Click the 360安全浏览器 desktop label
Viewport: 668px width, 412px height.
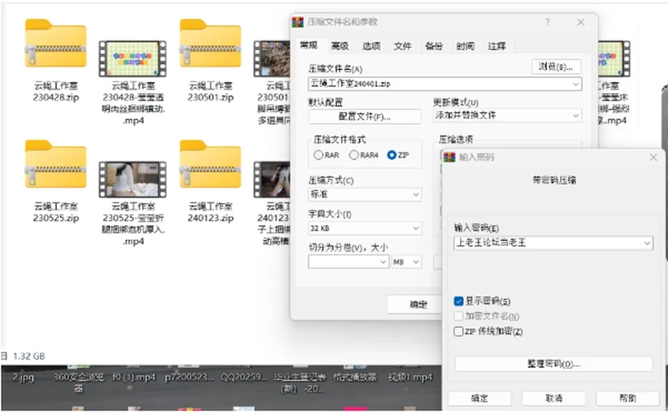point(79,382)
